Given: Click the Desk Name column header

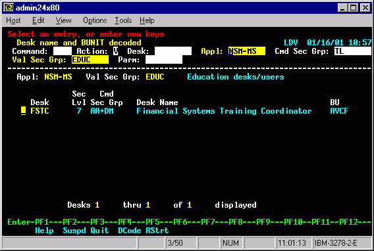Looking at the screenshot, I should pos(157,103).
